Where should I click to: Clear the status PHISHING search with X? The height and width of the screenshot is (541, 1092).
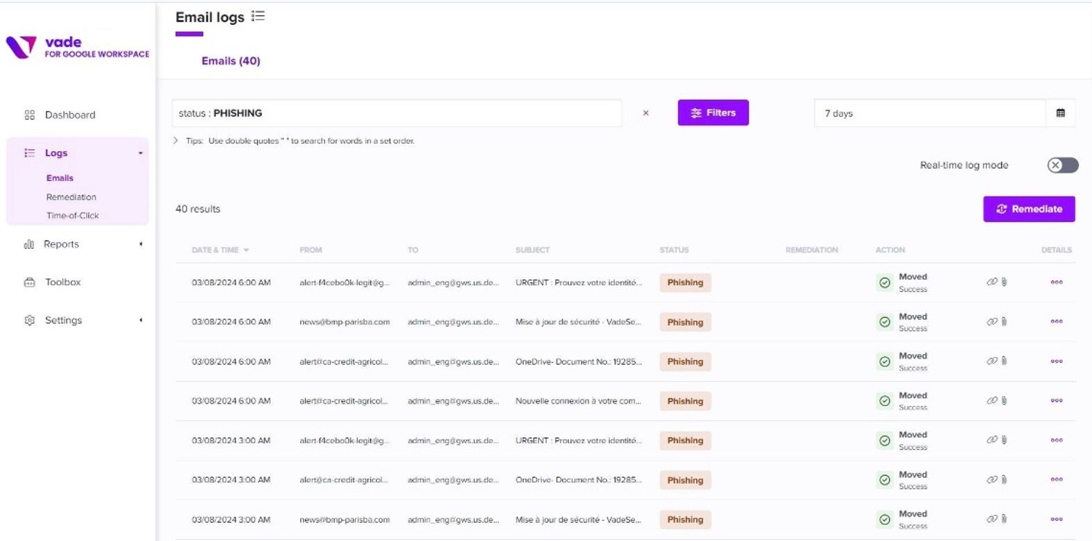[x=646, y=113]
